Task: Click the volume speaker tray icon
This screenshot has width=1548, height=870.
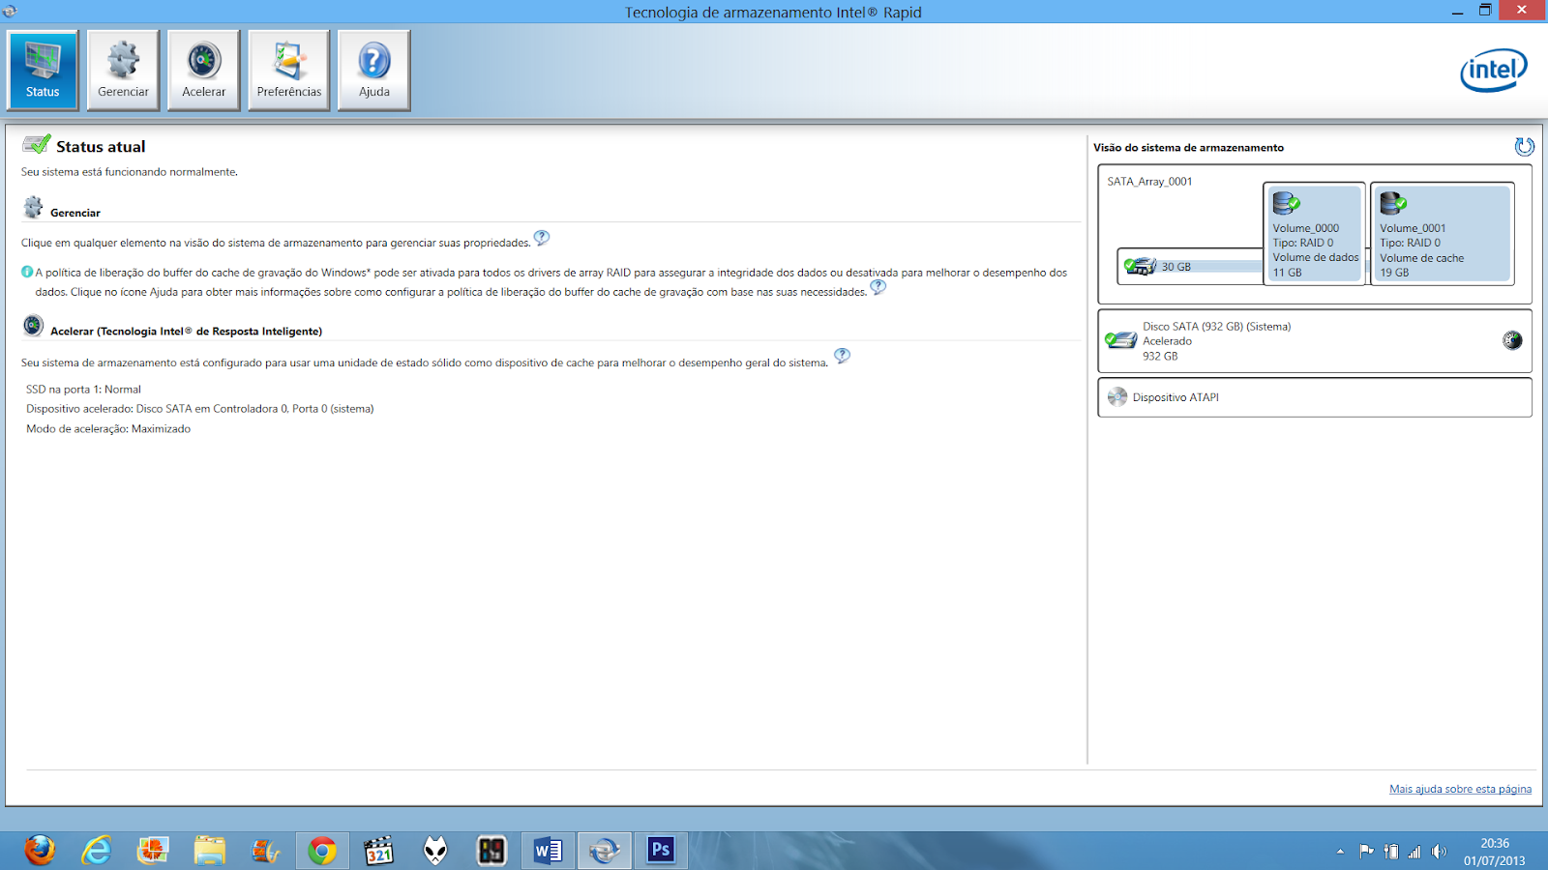Action: pos(1440,852)
